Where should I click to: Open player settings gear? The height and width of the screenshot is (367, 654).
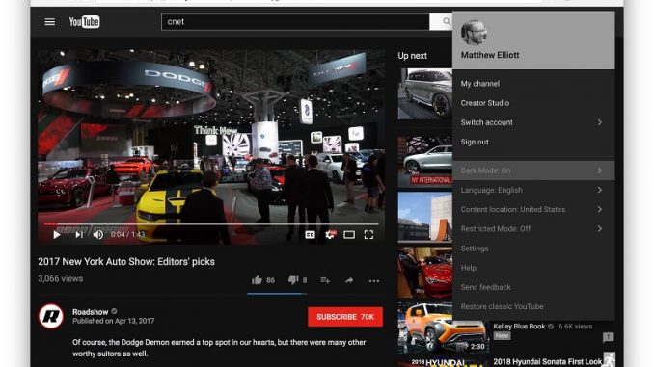[330, 235]
